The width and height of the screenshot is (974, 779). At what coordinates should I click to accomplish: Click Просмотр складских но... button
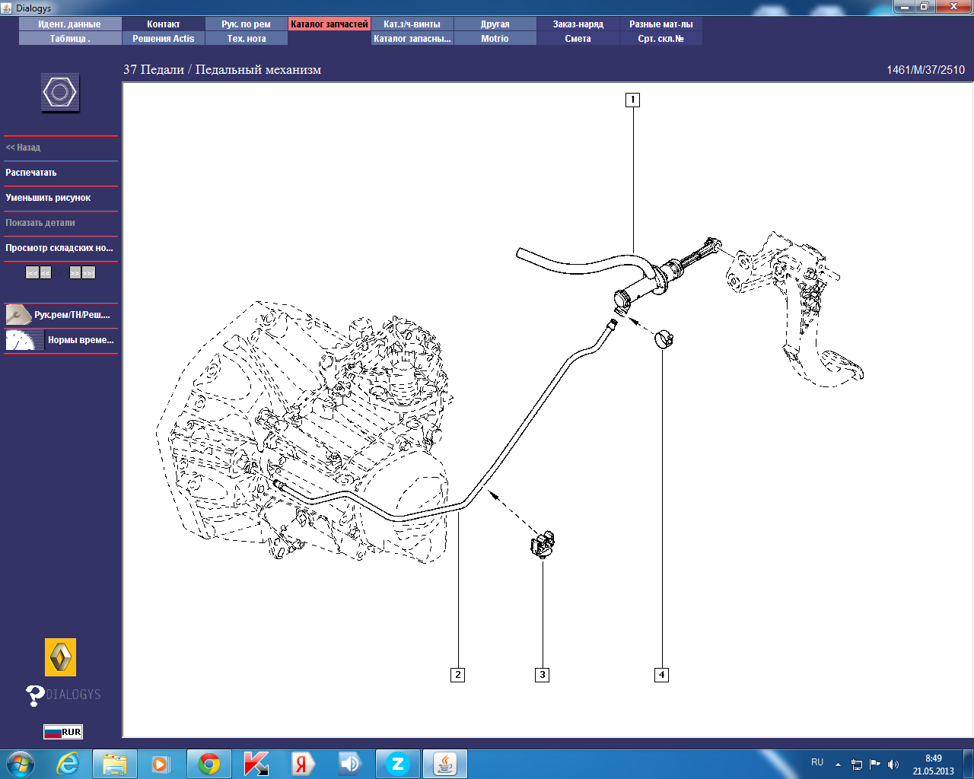coord(61,248)
